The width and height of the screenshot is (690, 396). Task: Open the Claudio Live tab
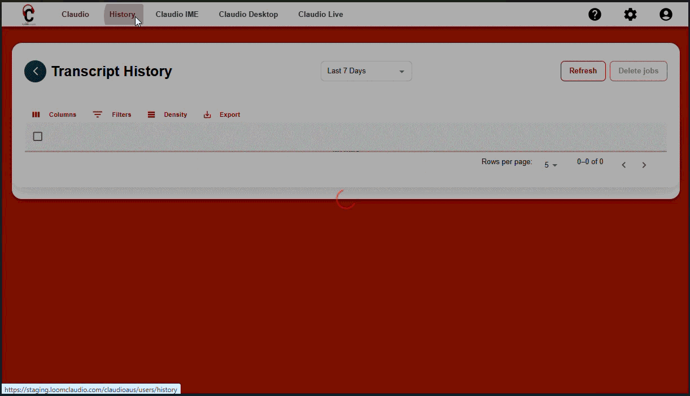[x=320, y=15]
